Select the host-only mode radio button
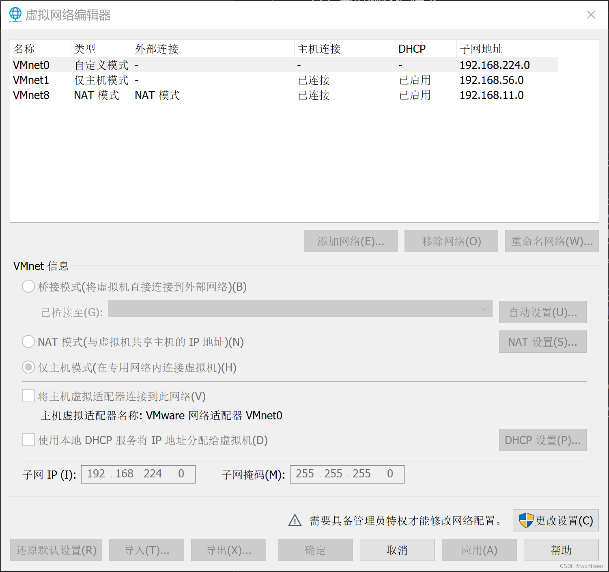This screenshot has height=572, width=609. pyautogui.click(x=28, y=367)
